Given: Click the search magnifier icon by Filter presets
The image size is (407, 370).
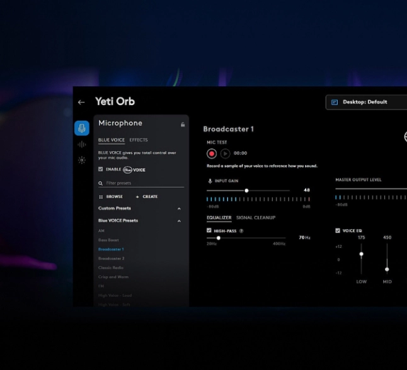Looking at the screenshot, I should click(100, 183).
